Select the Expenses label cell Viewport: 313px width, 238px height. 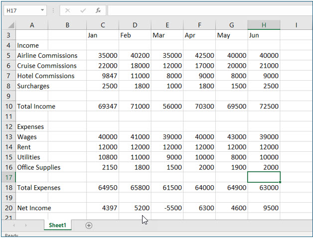coord(32,126)
